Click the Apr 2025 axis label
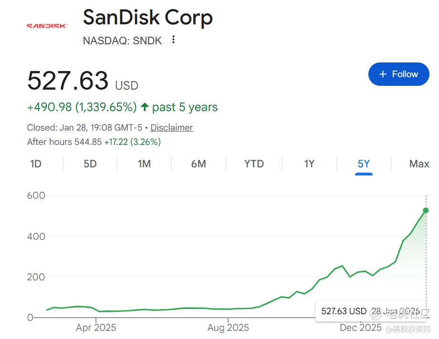439x339 pixels. point(96,328)
